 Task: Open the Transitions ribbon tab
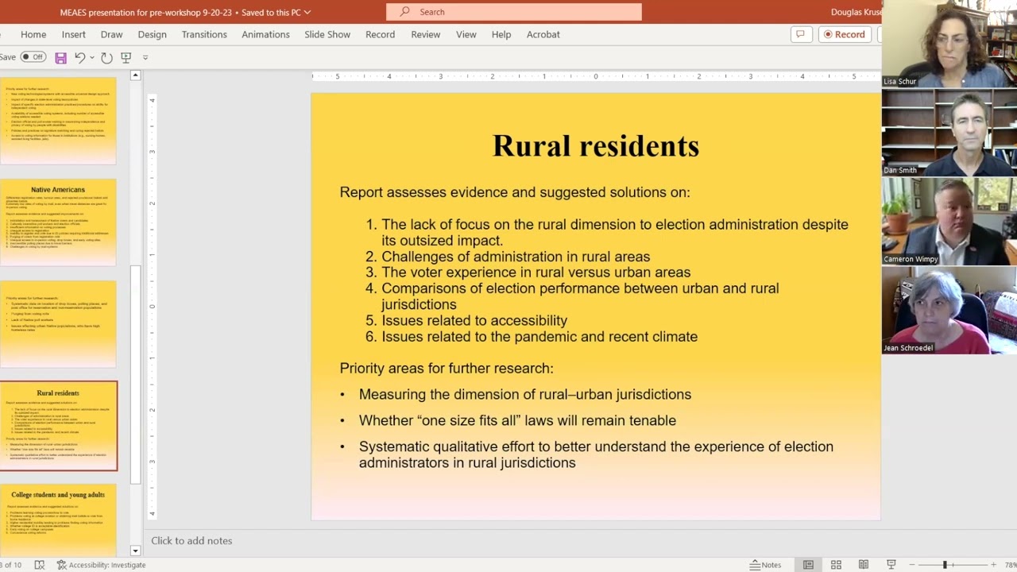(204, 34)
